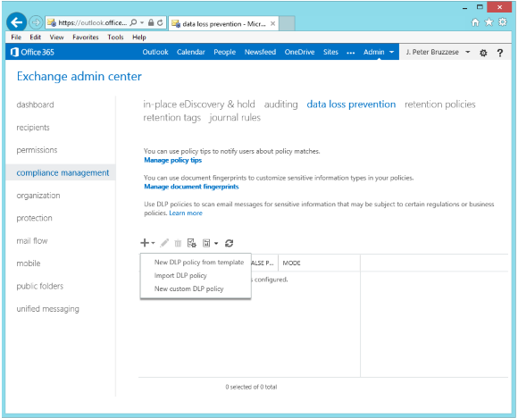Screen dimensions: 518x418
Task: Open mobile in the left sidebar
Action: [x=29, y=263]
